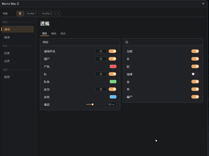
Task: Switch to the 物品 tab
Action: 54,34
